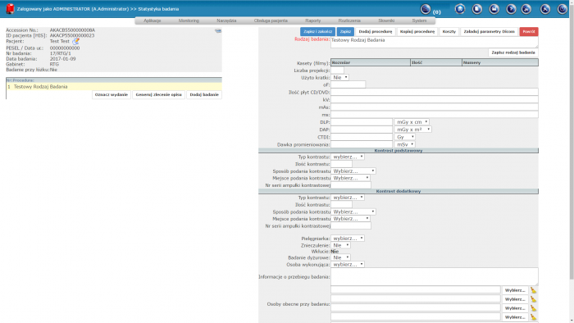This screenshot has height=323, width=574.
Task: Open the help question mark icon
Action: 511,9
